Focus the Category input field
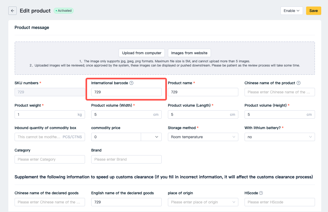Screen dimensions: 328x212 coord(50,159)
